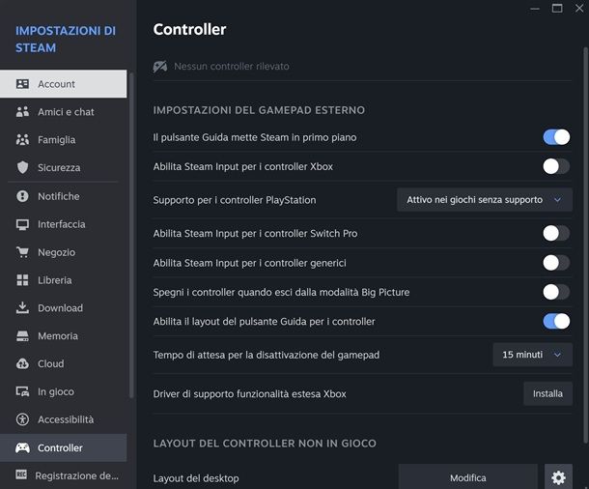The image size is (589, 489).
Task: Select the In gioco settings section
Action: pos(56,392)
